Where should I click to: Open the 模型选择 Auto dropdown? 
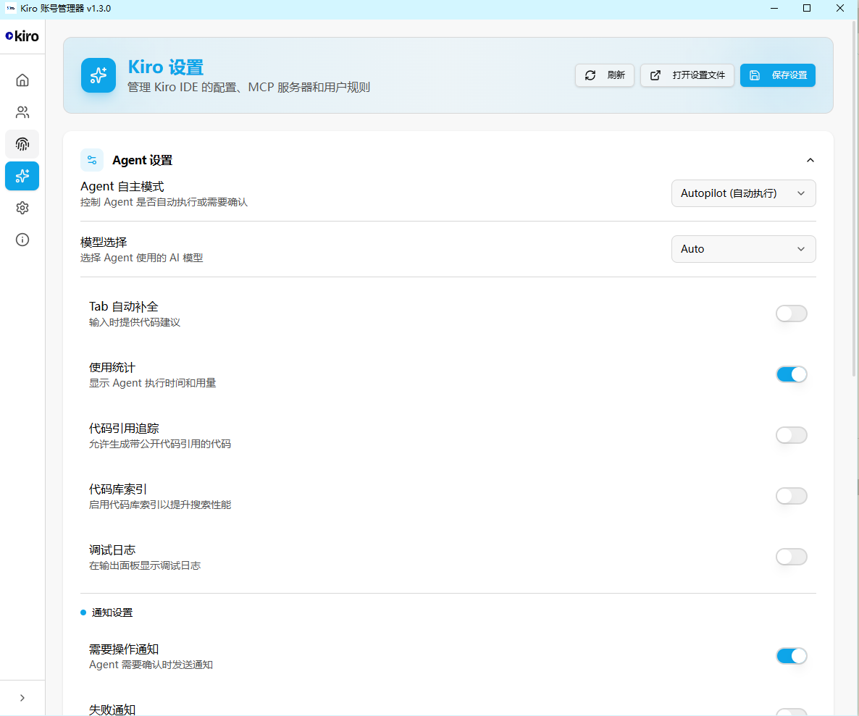tap(743, 249)
